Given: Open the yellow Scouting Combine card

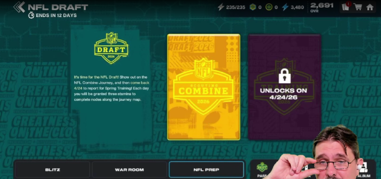Looking at the screenshot, I should tap(204, 87).
